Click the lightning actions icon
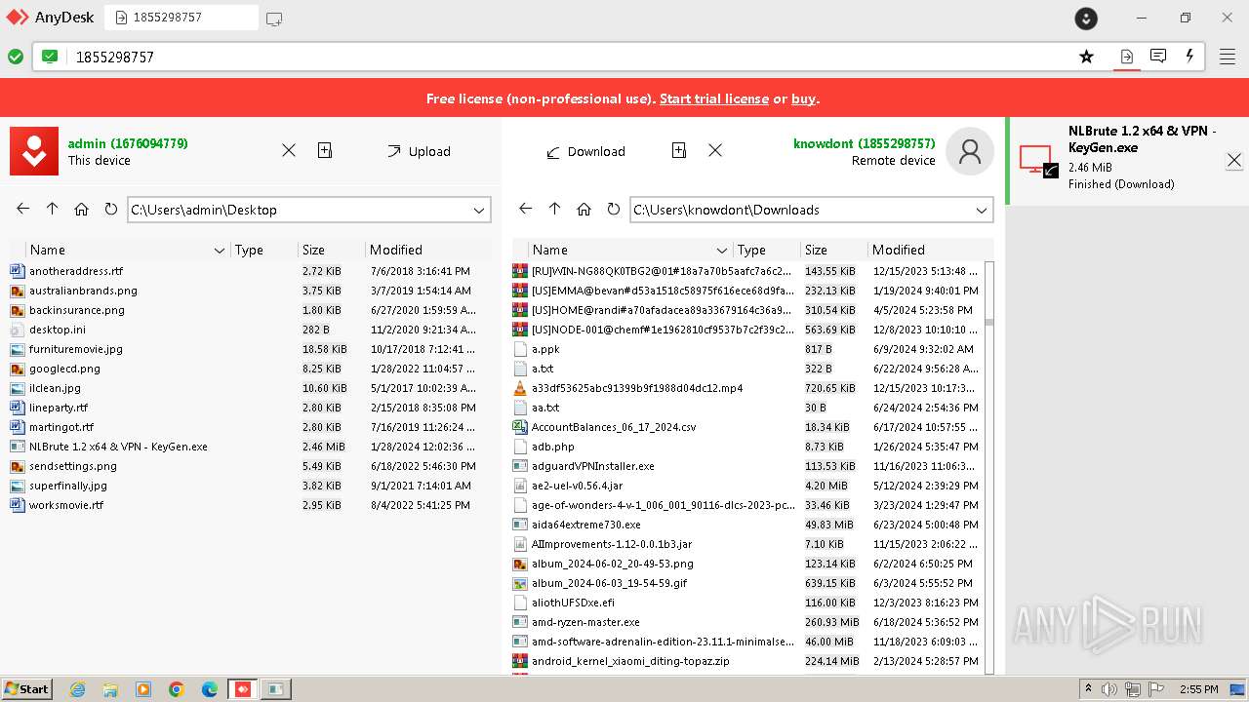This screenshot has height=702, width=1249. point(1189,56)
